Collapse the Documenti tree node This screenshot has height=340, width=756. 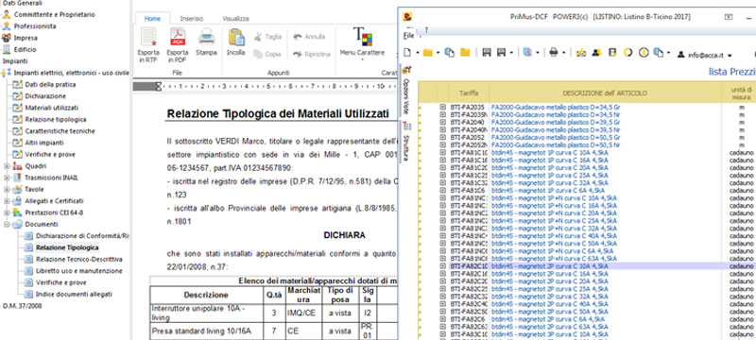pos(8,225)
